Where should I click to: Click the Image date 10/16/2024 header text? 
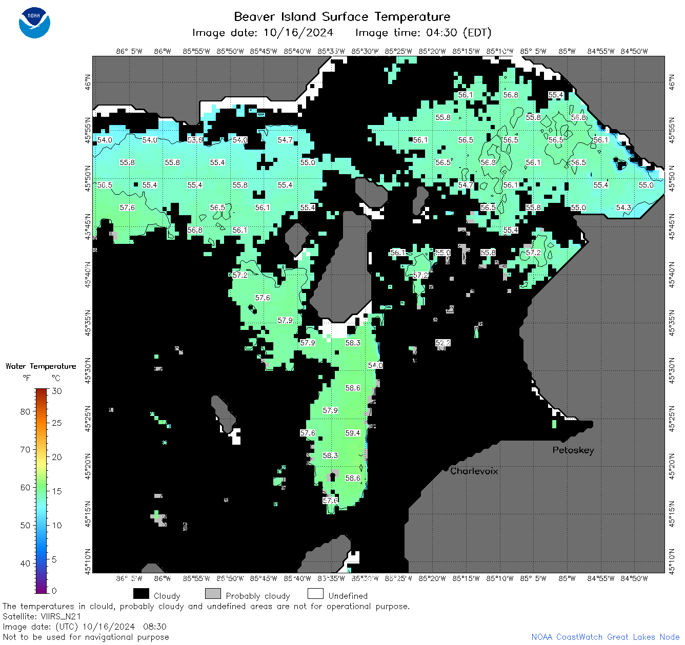click(x=263, y=33)
